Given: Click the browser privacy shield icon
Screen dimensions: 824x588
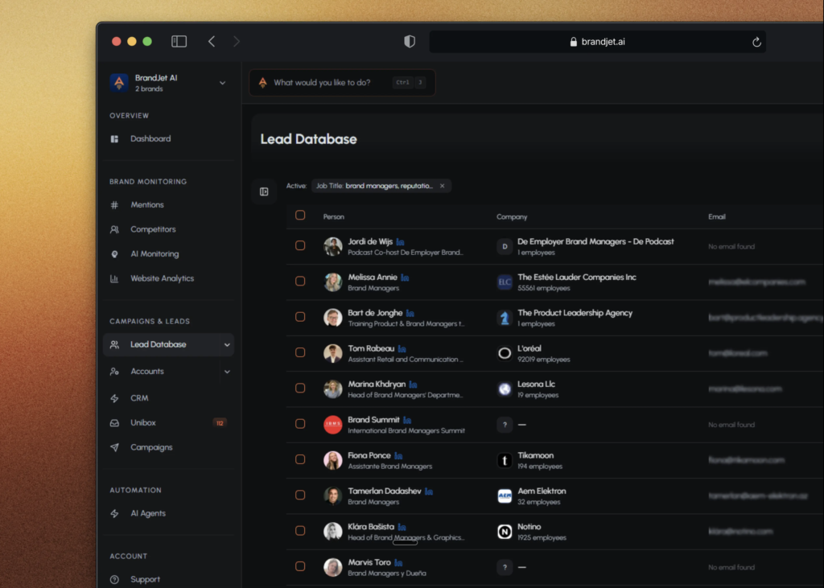Looking at the screenshot, I should 410,42.
